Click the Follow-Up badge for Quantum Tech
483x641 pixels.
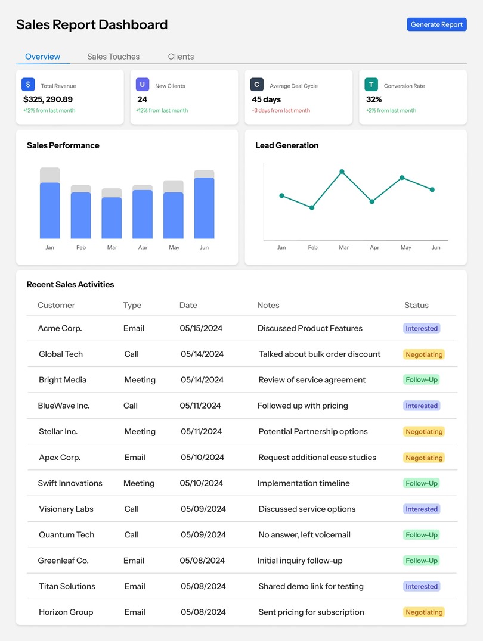pos(422,535)
